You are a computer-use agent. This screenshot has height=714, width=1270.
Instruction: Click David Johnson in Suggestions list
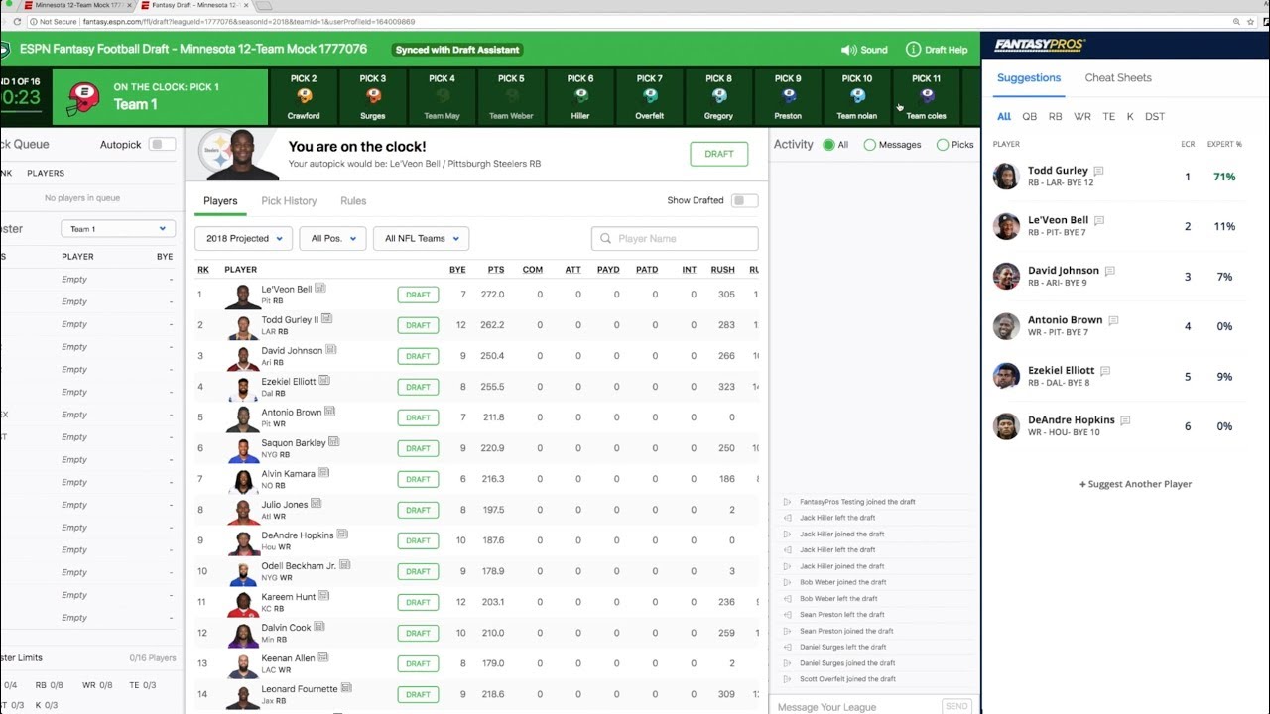(x=1064, y=270)
